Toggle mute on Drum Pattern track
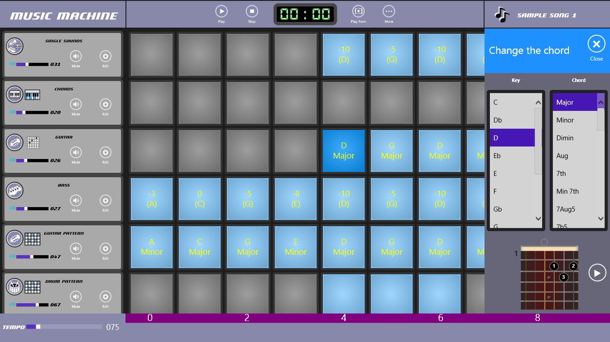 point(76,297)
